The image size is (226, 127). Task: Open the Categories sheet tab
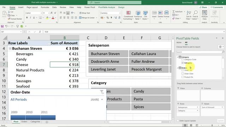coord(35,122)
